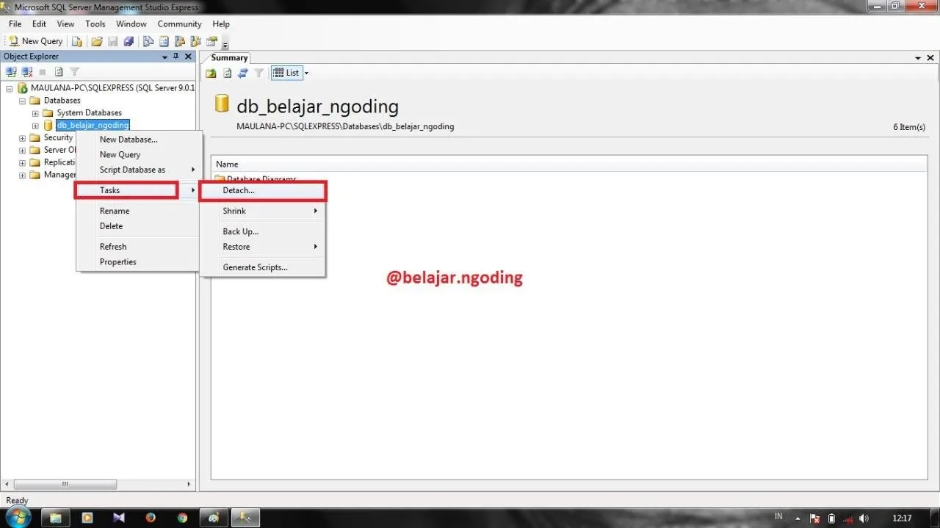Choose Refresh from context menu
The image size is (940, 528).
coord(137,247)
